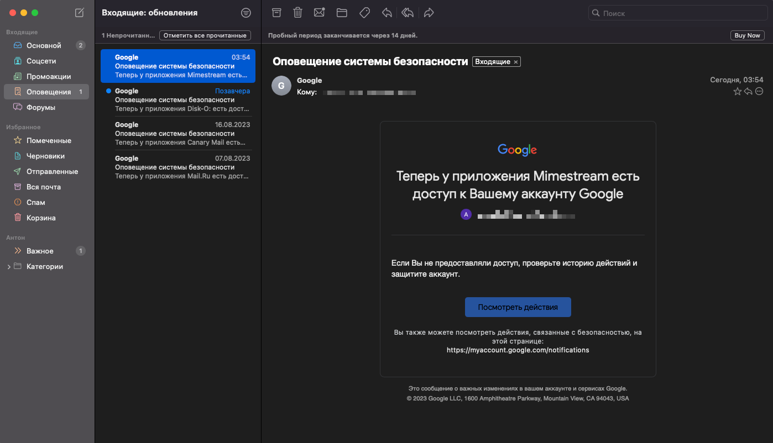The image size is (773, 443).
Task: Open Основной inbox category
Action: [46, 45]
